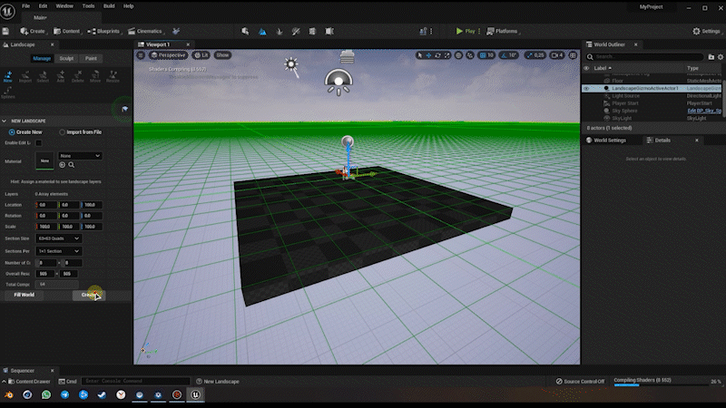Image resolution: width=726 pixels, height=408 pixels.
Task: Toggle Source Control Off status
Action: 580,382
